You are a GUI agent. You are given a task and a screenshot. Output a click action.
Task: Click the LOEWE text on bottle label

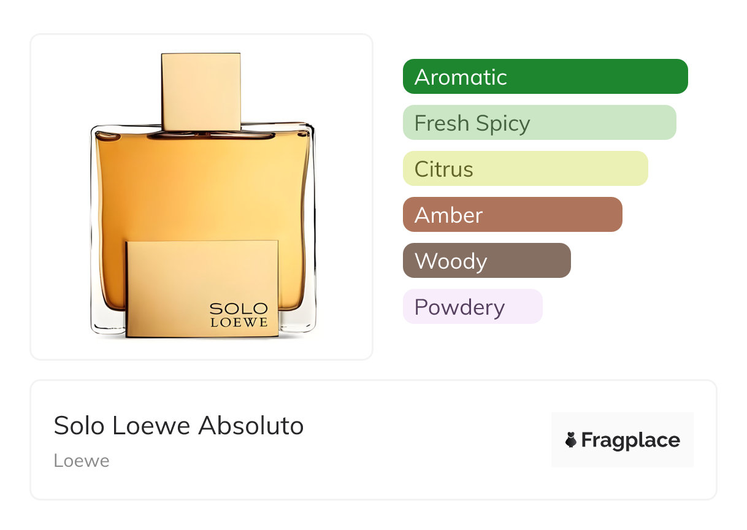239,322
